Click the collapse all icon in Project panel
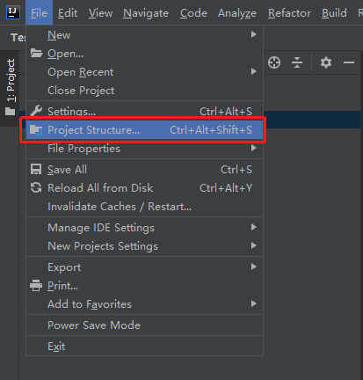The height and width of the screenshot is (380, 363). pos(297,62)
